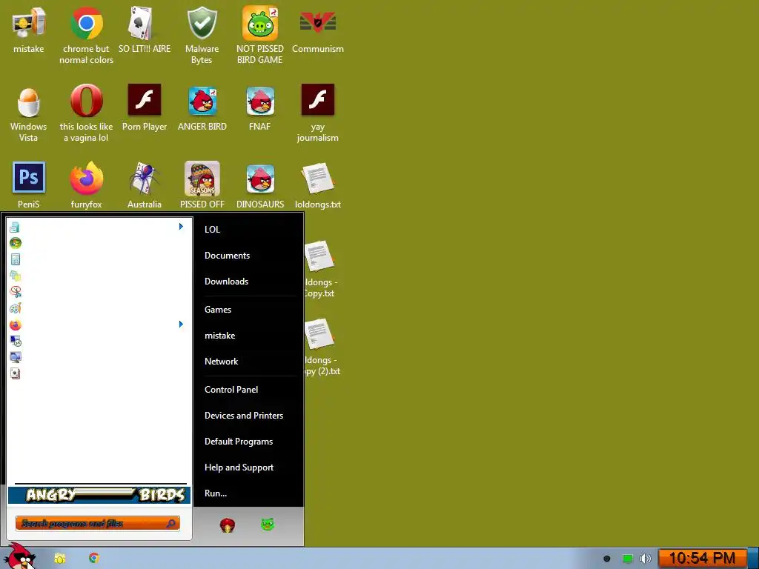Viewport: 759px width, 569px height.
Task: Open Opera icon labeled 'this looks like'
Action: point(86,113)
